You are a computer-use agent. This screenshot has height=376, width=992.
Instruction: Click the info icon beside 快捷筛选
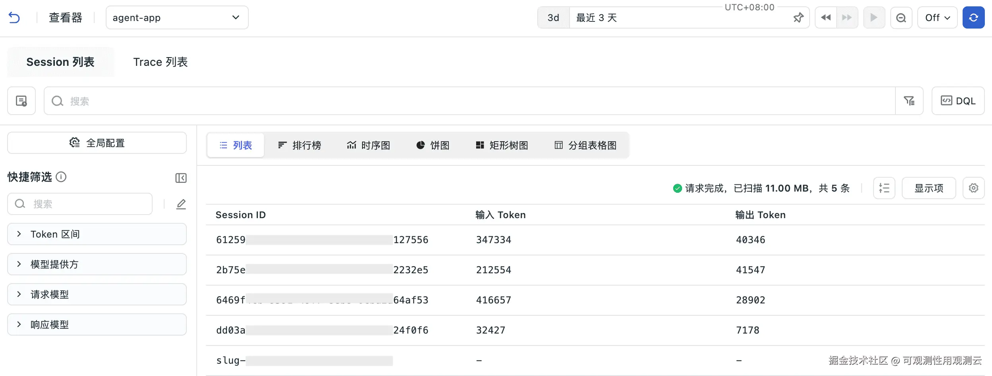61,177
